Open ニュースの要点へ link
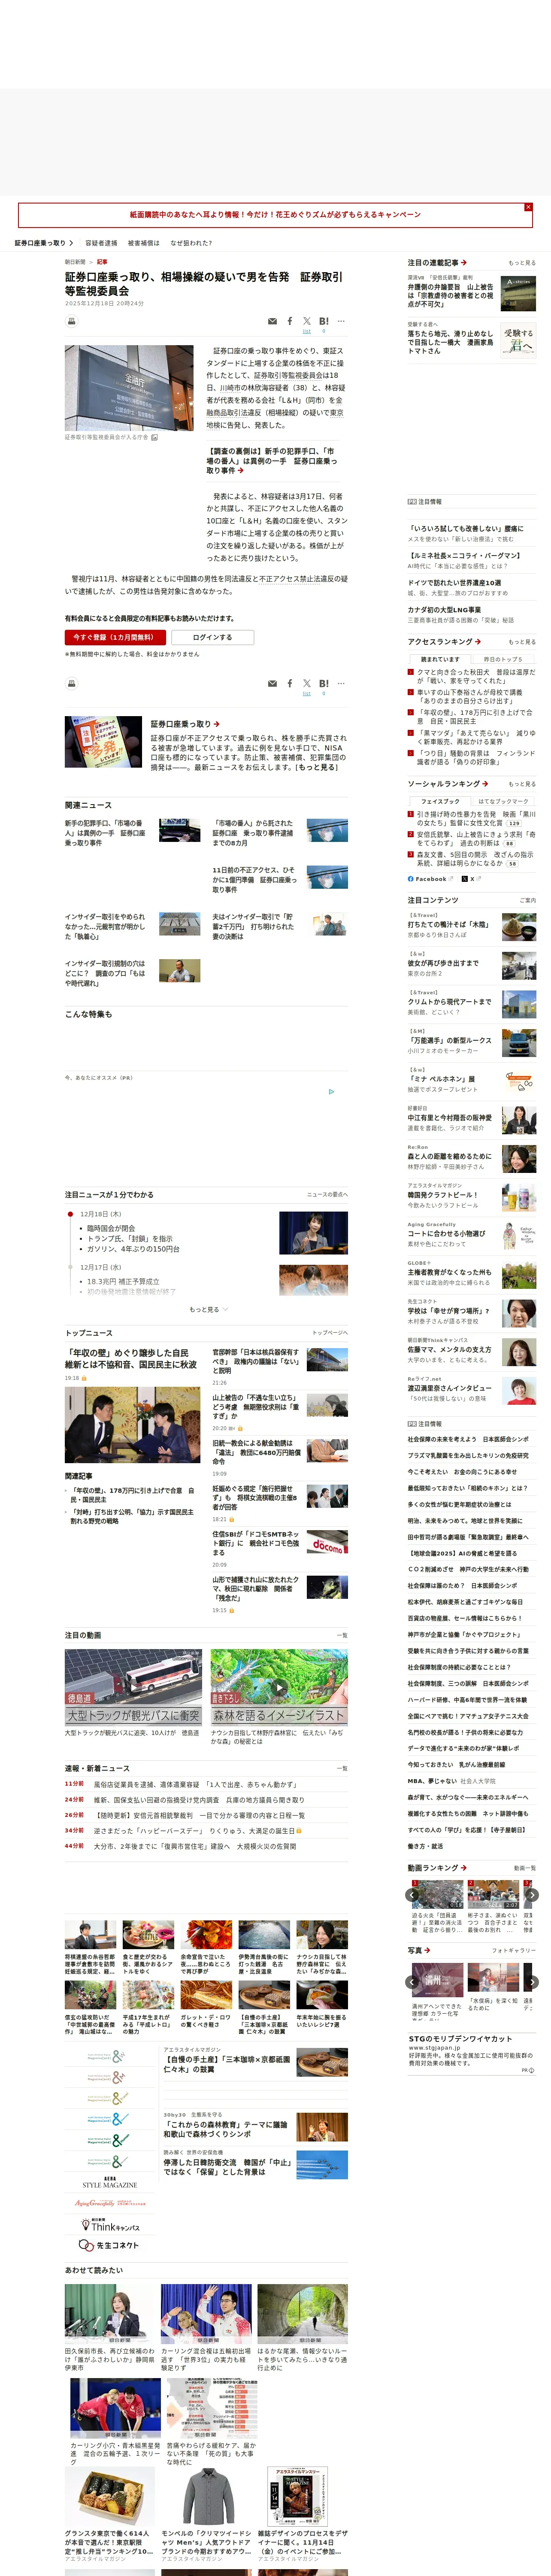The height and width of the screenshot is (2576, 551). (x=327, y=1195)
